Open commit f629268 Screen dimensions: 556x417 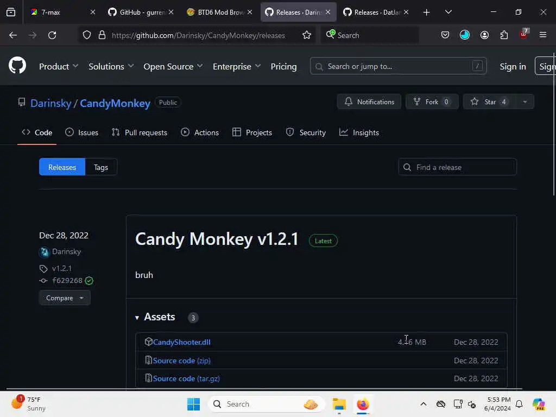point(67,281)
